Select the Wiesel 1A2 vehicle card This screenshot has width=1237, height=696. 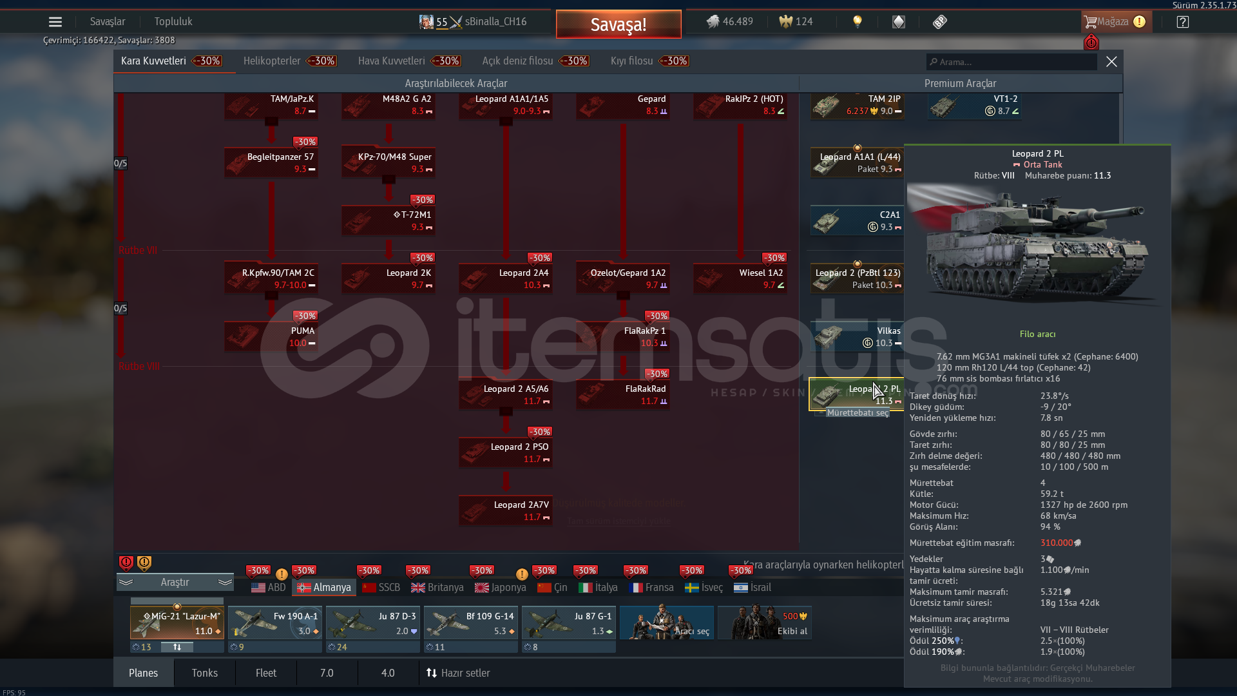click(x=740, y=278)
